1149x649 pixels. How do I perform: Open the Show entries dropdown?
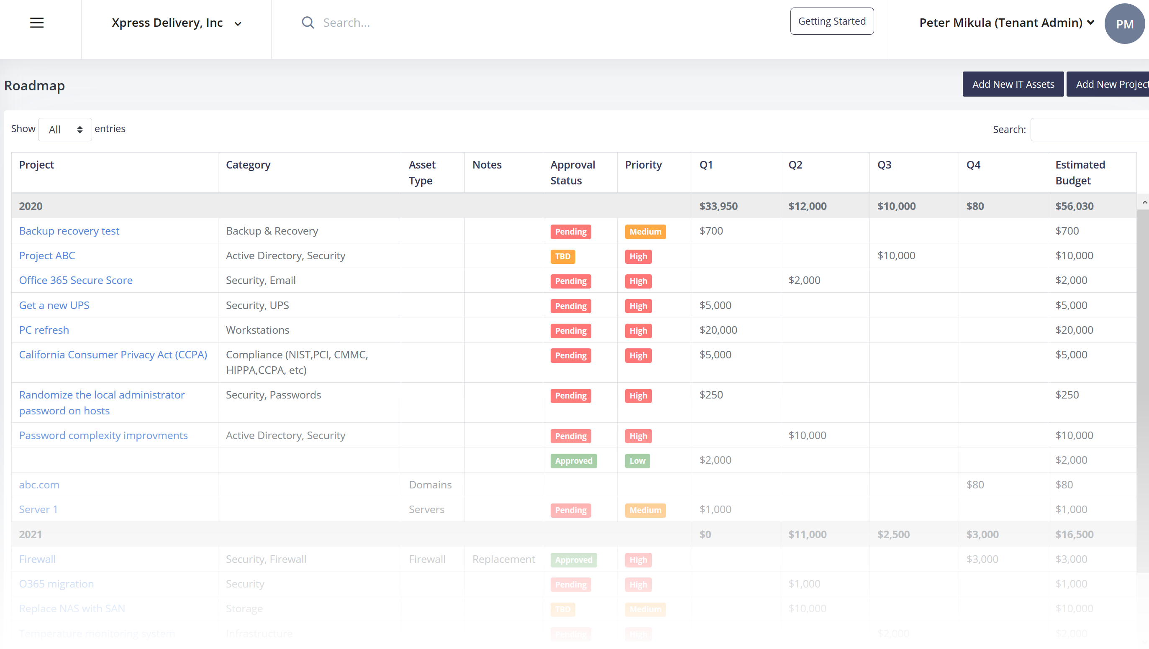pyautogui.click(x=65, y=129)
